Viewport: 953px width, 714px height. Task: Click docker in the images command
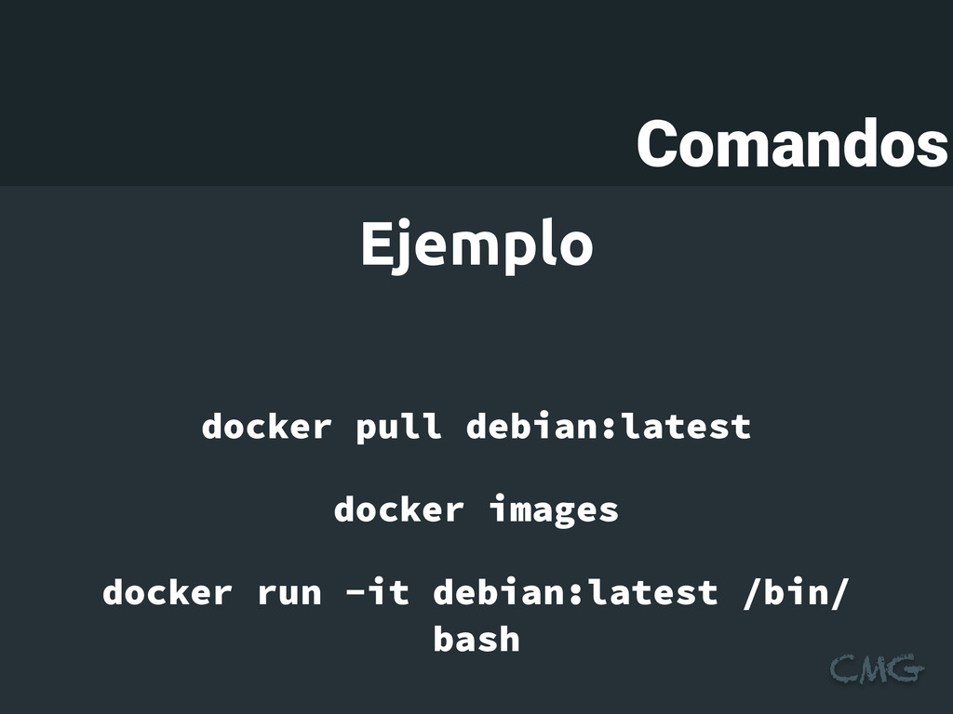pos(399,509)
